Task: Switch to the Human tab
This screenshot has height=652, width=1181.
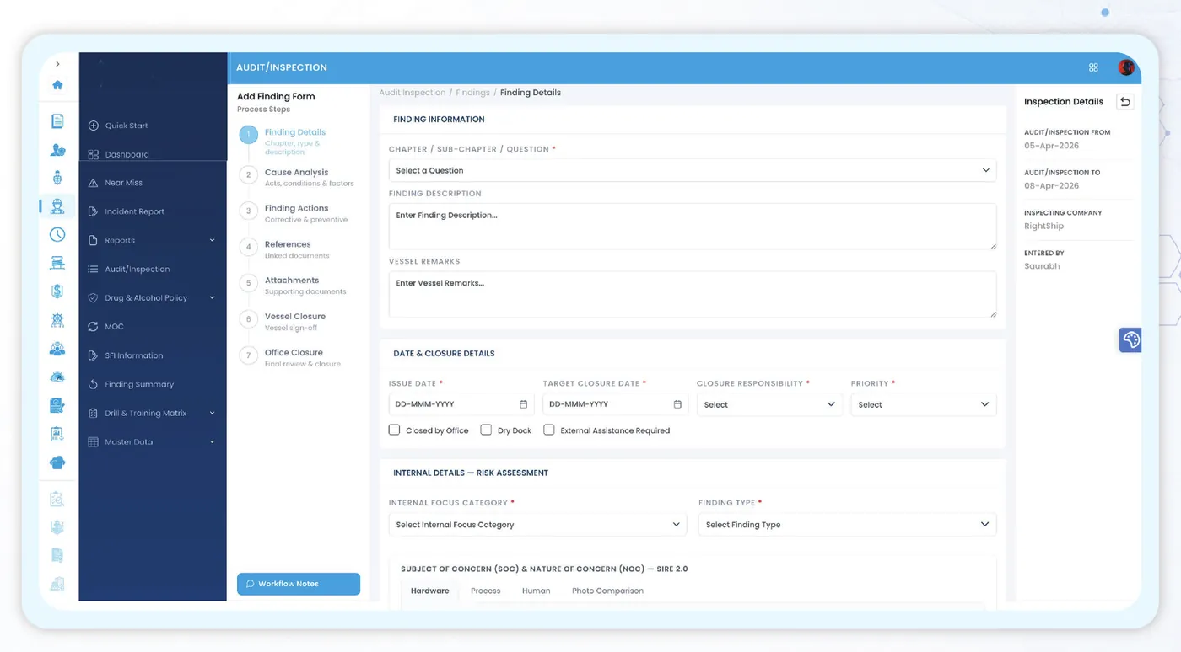Action: pyautogui.click(x=537, y=591)
